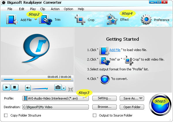
Task: Click blue convert orb in Getting Started
Action: pos(105,79)
